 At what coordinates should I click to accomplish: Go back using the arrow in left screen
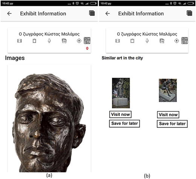point(9,14)
